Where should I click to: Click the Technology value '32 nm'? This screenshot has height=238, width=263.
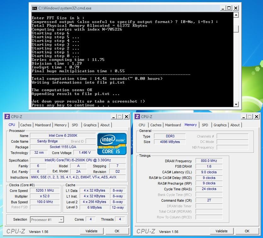[x=39, y=152]
